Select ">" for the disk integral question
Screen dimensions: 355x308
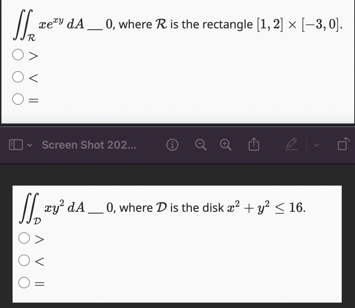click(x=24, y=238)
